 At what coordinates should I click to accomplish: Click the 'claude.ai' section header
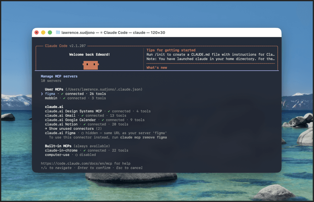pos(54,107)
